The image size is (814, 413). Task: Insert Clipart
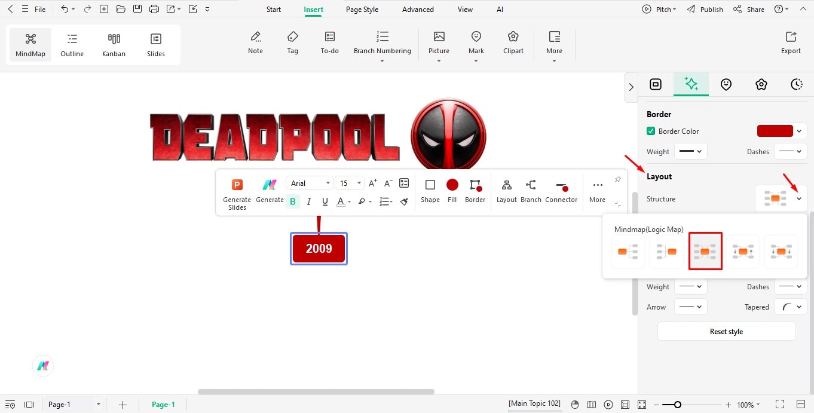[x=513, y=42]
